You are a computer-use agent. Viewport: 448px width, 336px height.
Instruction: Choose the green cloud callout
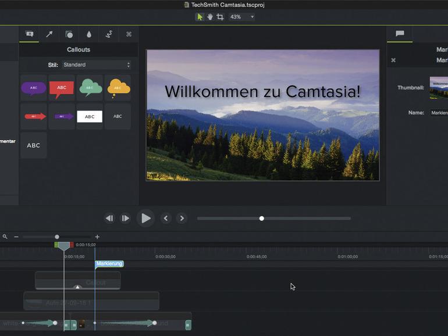tap(90, 88)
